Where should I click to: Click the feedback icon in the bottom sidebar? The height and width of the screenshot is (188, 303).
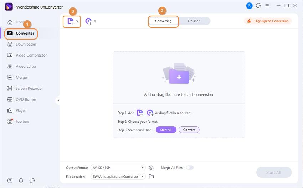click(x=32, y=181)
